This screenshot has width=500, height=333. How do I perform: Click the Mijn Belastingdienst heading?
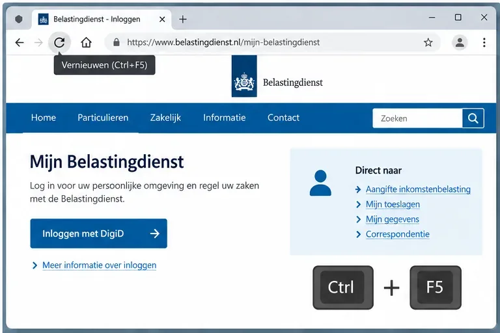[x=107, y=162]
